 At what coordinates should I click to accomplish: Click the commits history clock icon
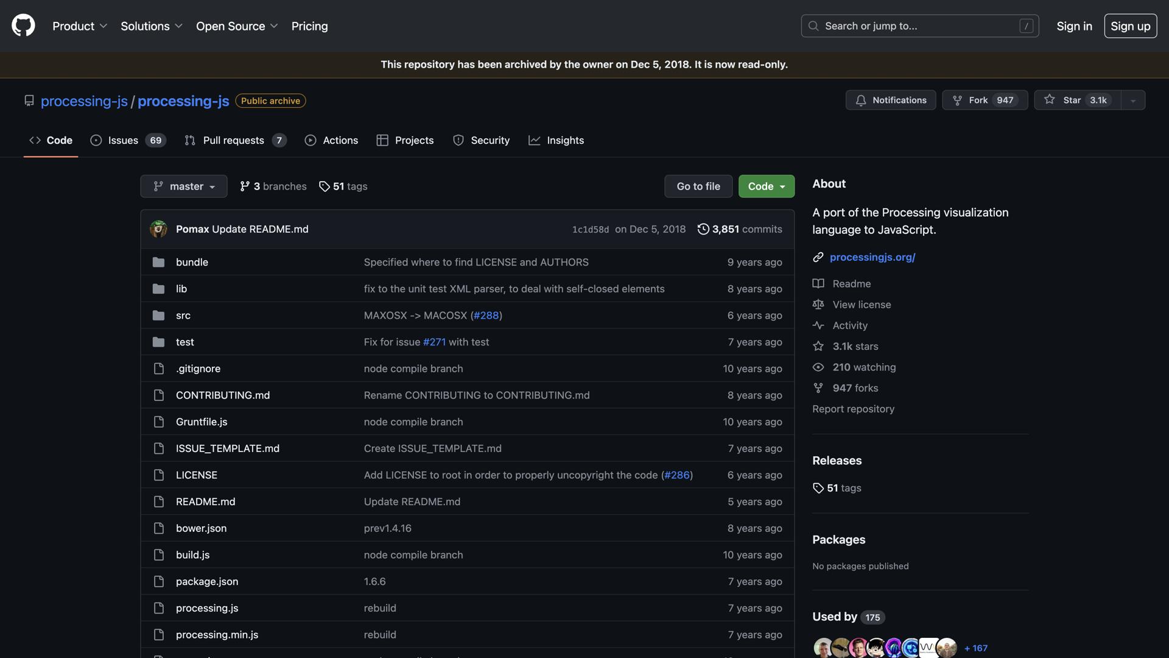click(703, 228)
